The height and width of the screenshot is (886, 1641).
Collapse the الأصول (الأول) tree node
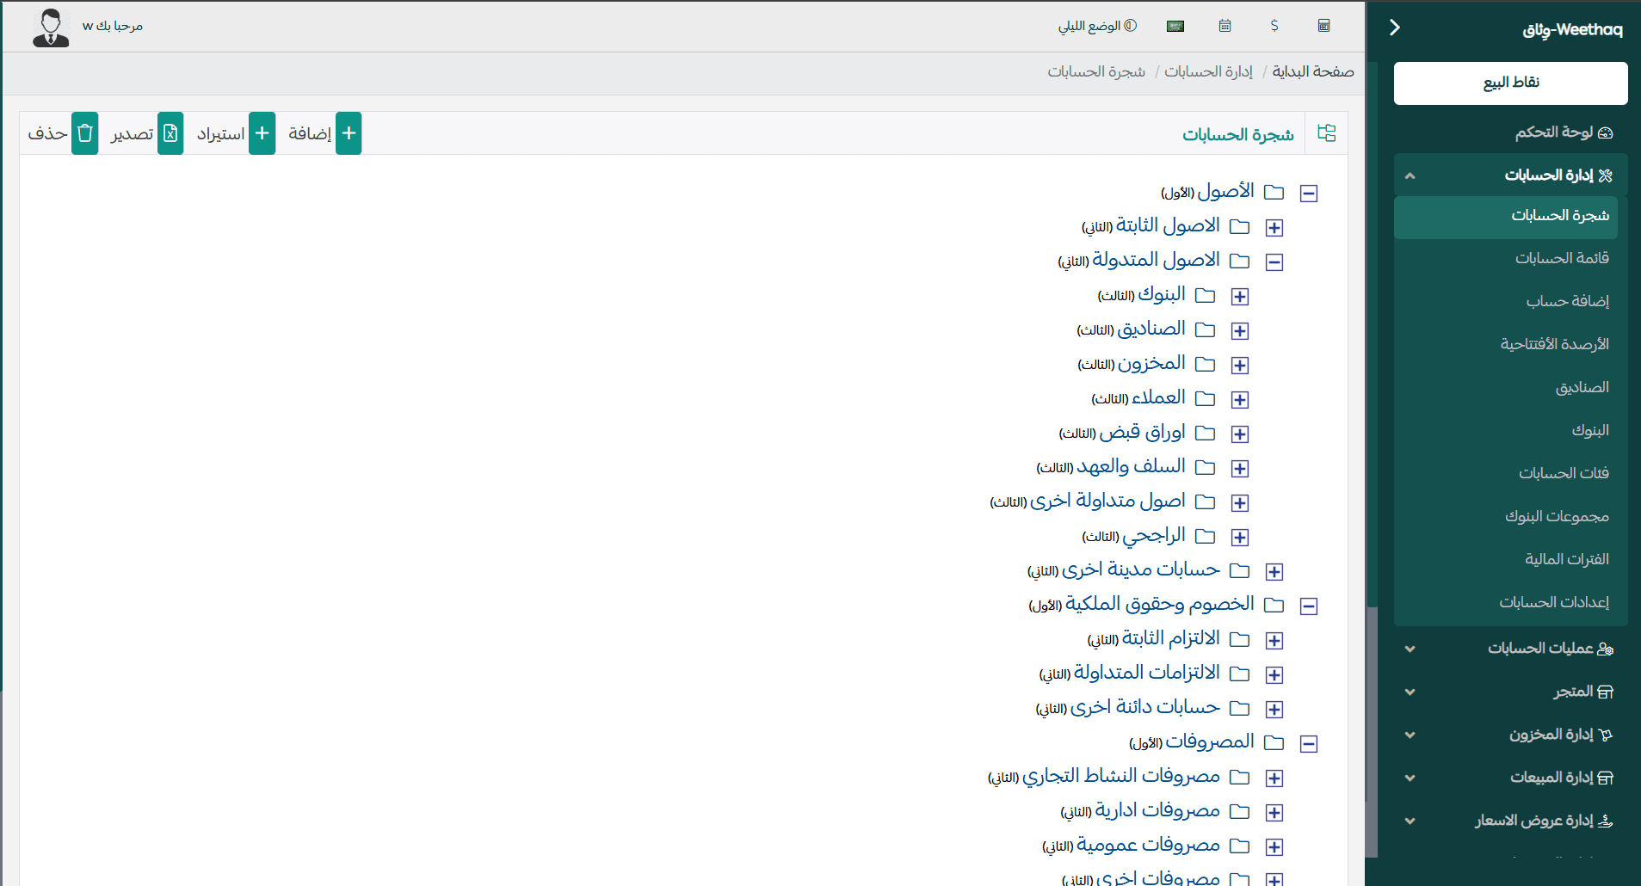click(1310, 193)
